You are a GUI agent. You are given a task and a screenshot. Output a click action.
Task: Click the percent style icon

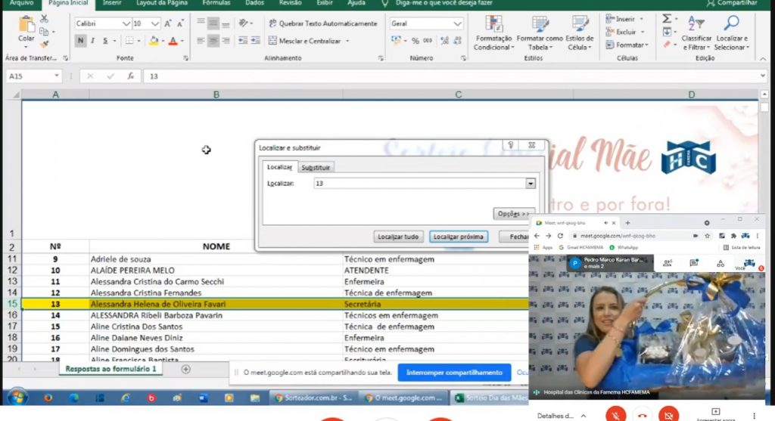(x=416, y=41)
